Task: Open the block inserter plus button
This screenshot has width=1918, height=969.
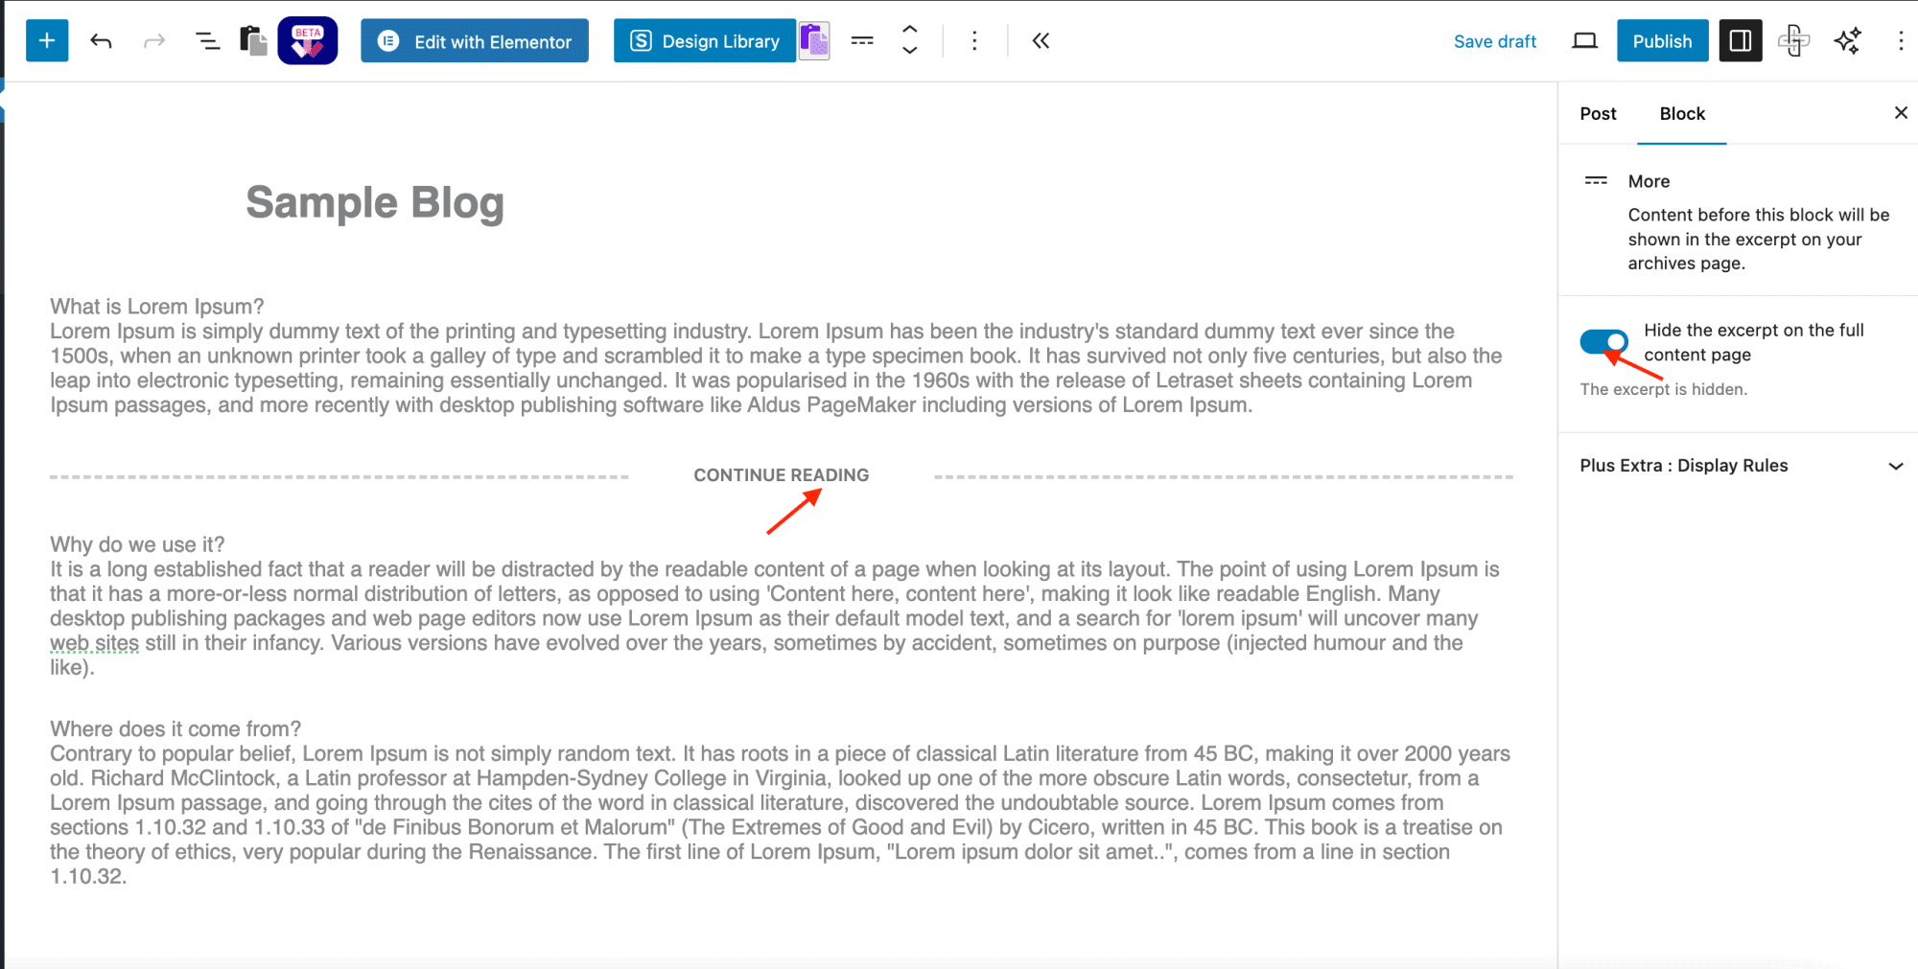Action: (47, 41)
